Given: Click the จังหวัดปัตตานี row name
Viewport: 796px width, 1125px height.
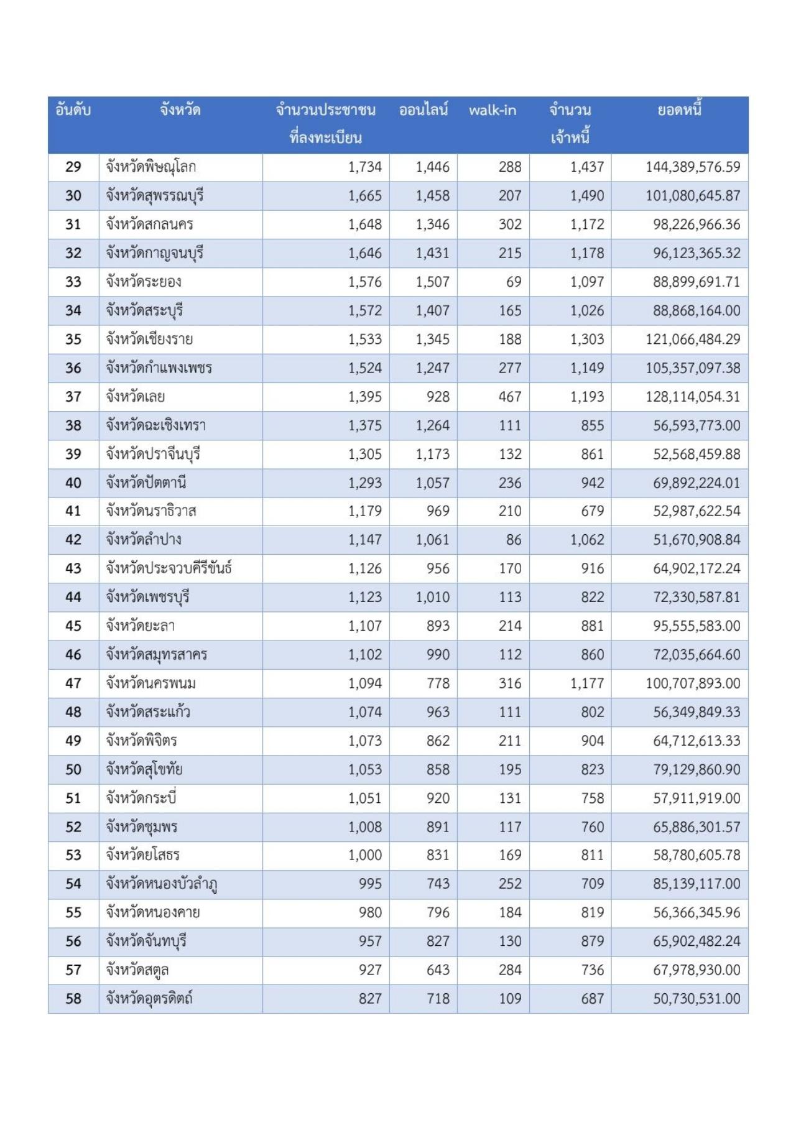Looking at the screenshot, I should tap(146, 483).
